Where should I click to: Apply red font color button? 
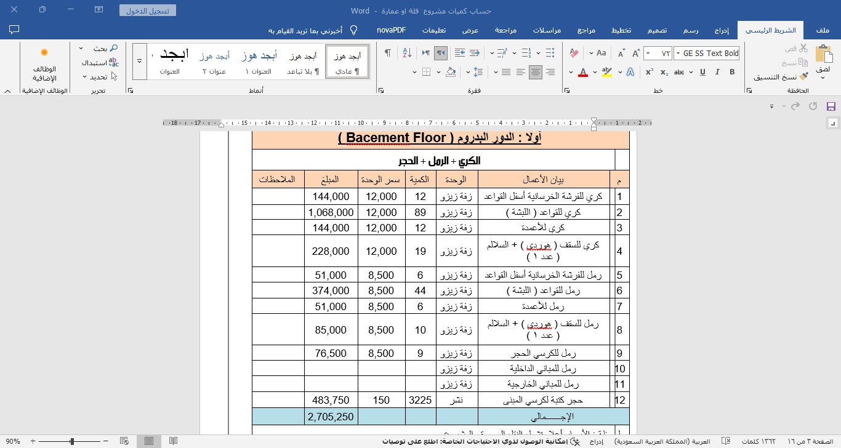(x=584, y=72)
